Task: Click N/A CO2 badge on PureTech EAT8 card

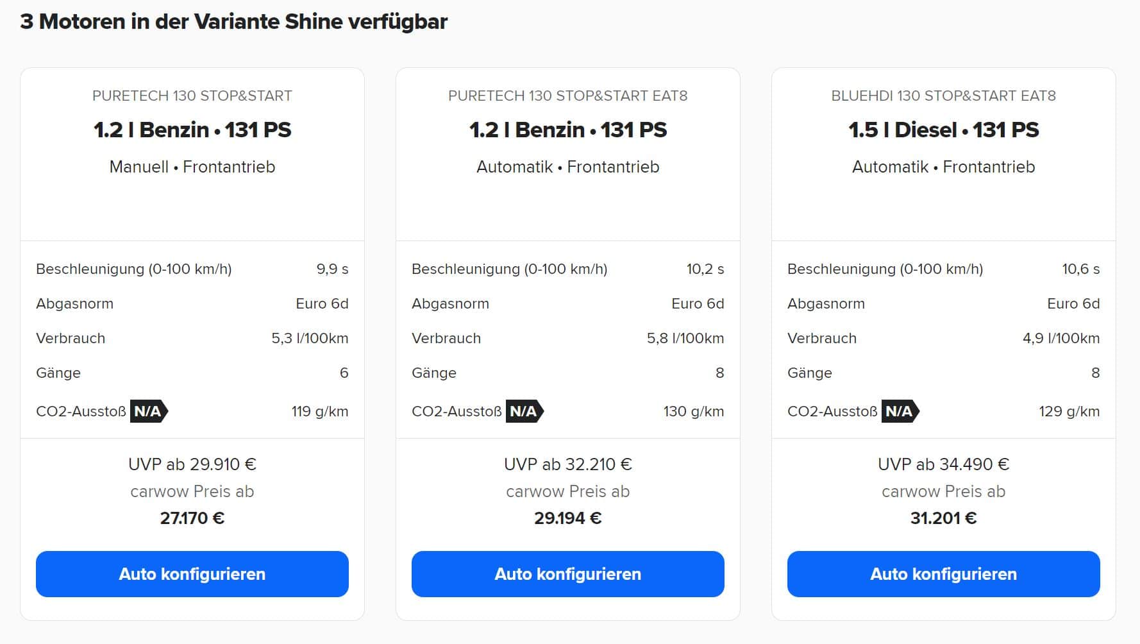Action: pos(524,411)
